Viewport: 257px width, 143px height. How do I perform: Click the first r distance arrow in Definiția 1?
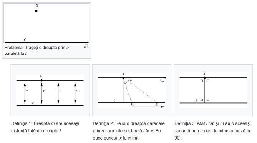25,93
